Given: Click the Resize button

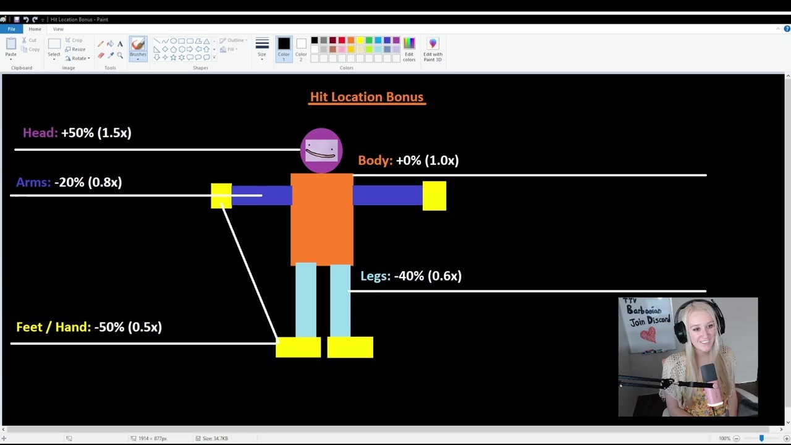Looking at the screenshot, I should (76, 49).
